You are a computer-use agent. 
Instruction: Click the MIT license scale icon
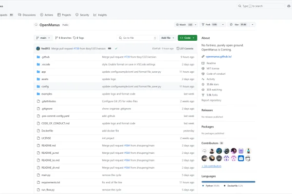[203, 68]
